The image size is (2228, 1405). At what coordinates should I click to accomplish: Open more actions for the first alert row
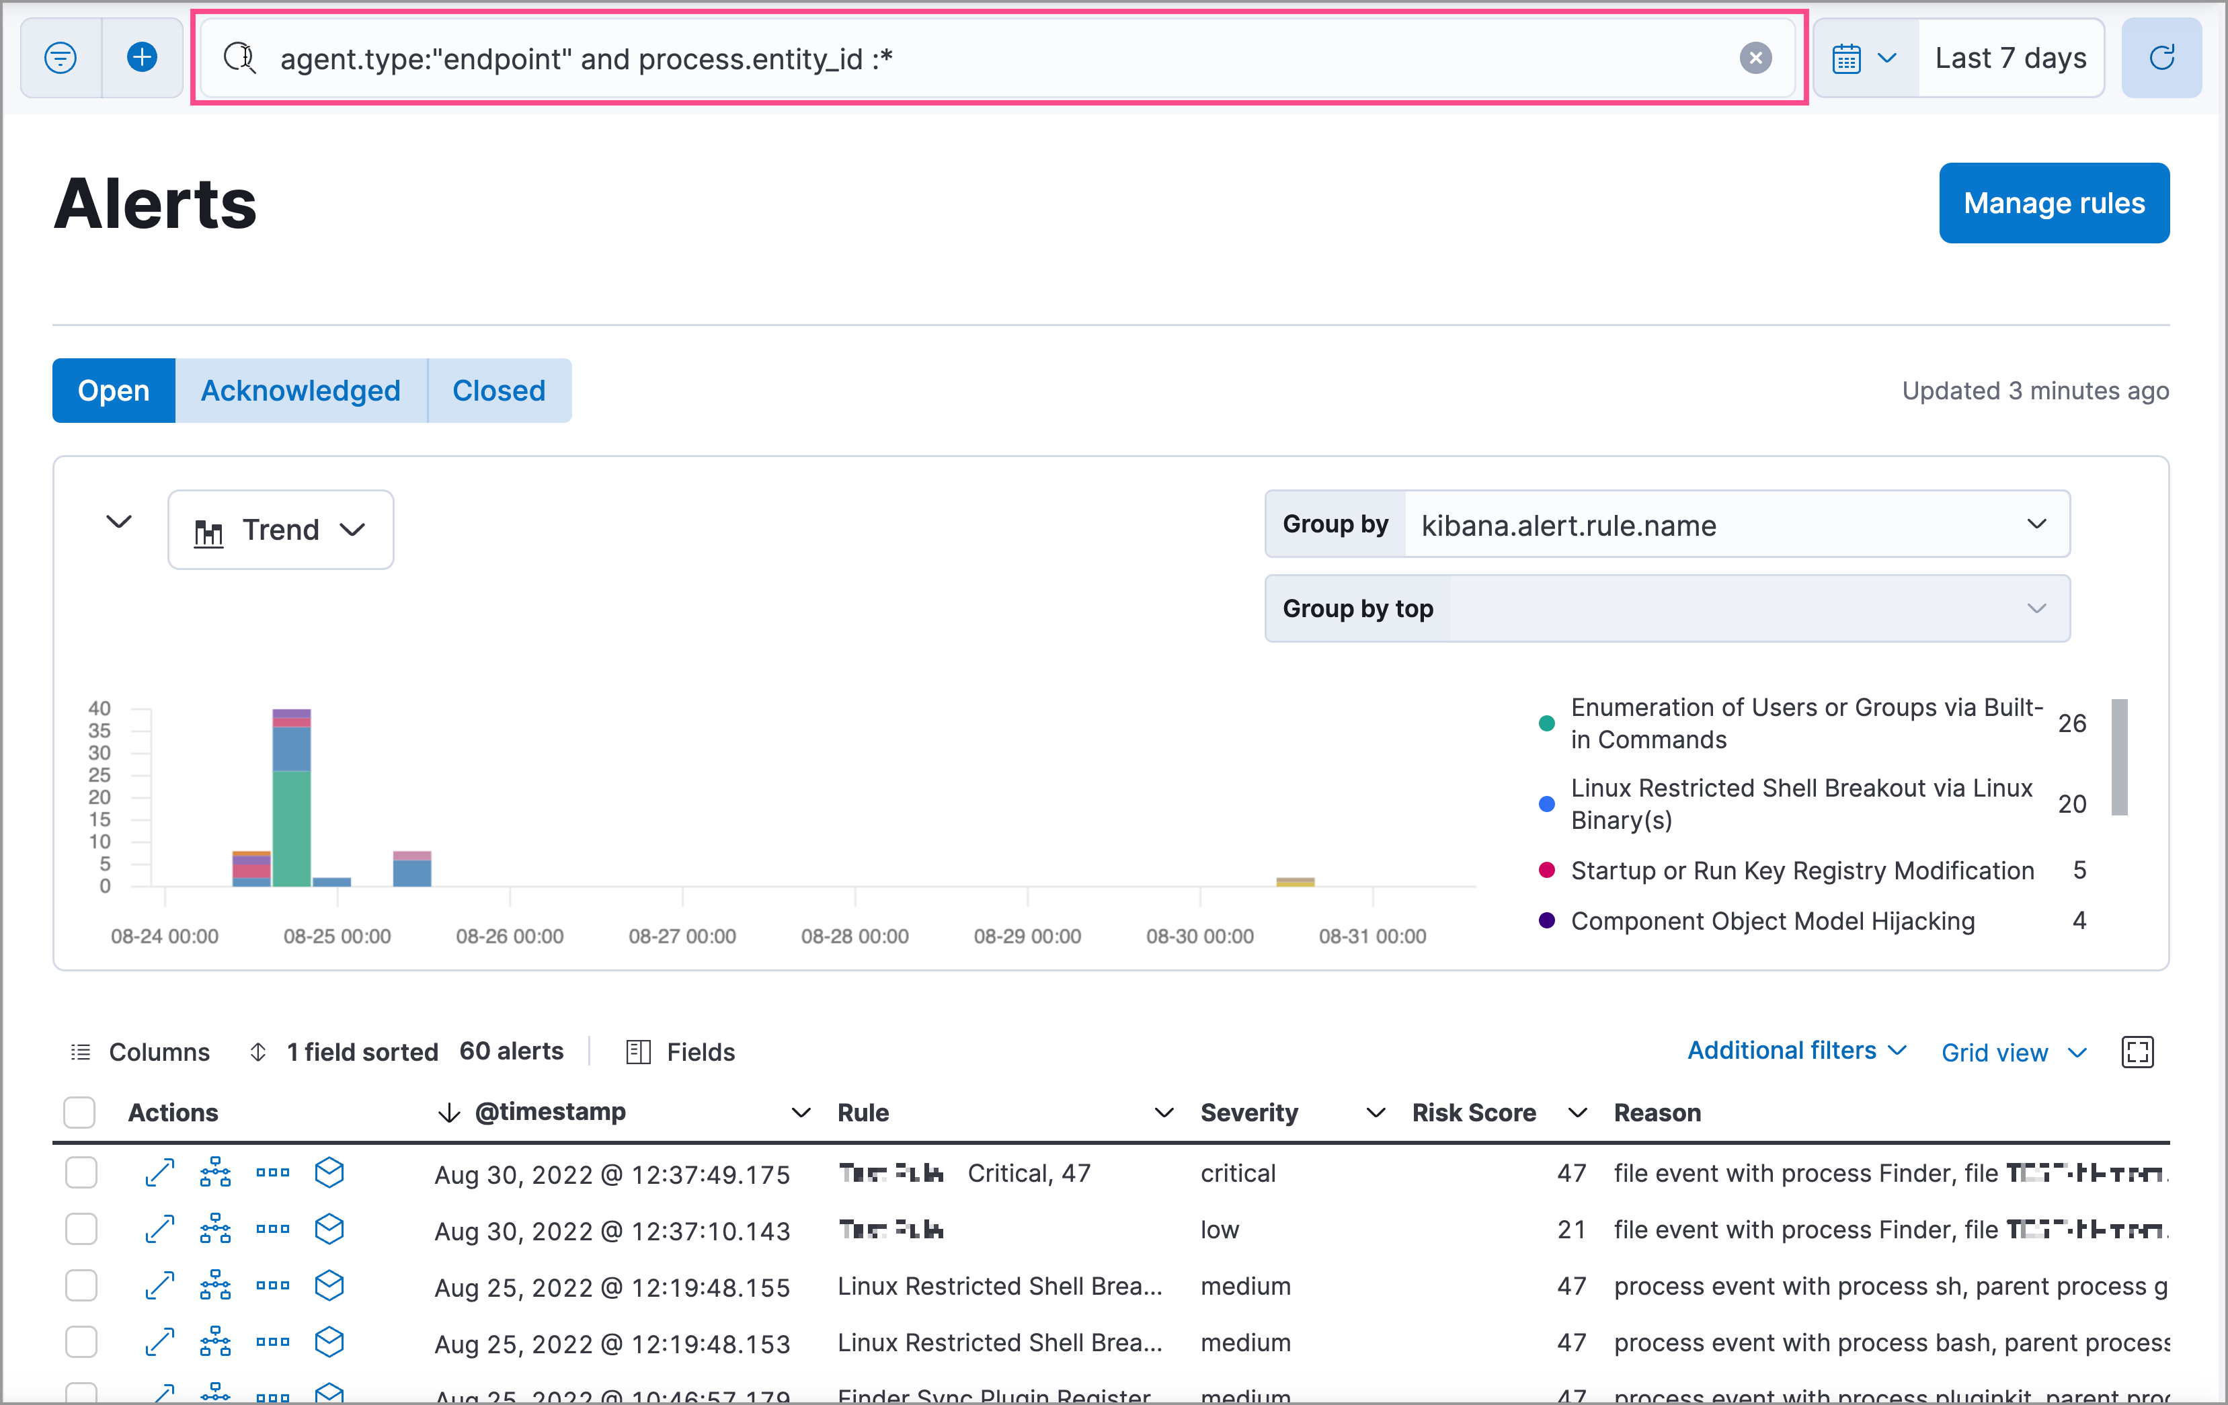click(x=272, y=1173)
